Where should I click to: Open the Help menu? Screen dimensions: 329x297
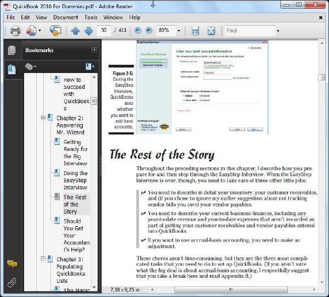[x=134, y=17]
